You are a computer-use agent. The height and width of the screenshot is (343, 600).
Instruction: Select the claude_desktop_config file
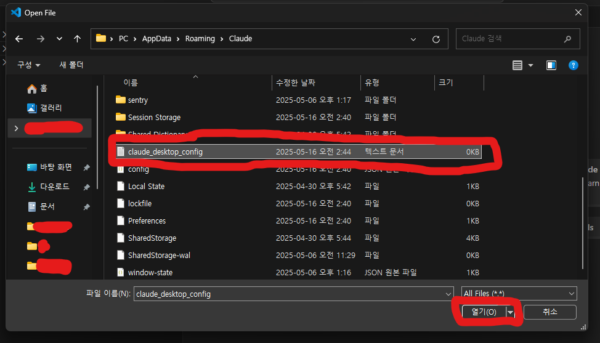coord(298,152)
